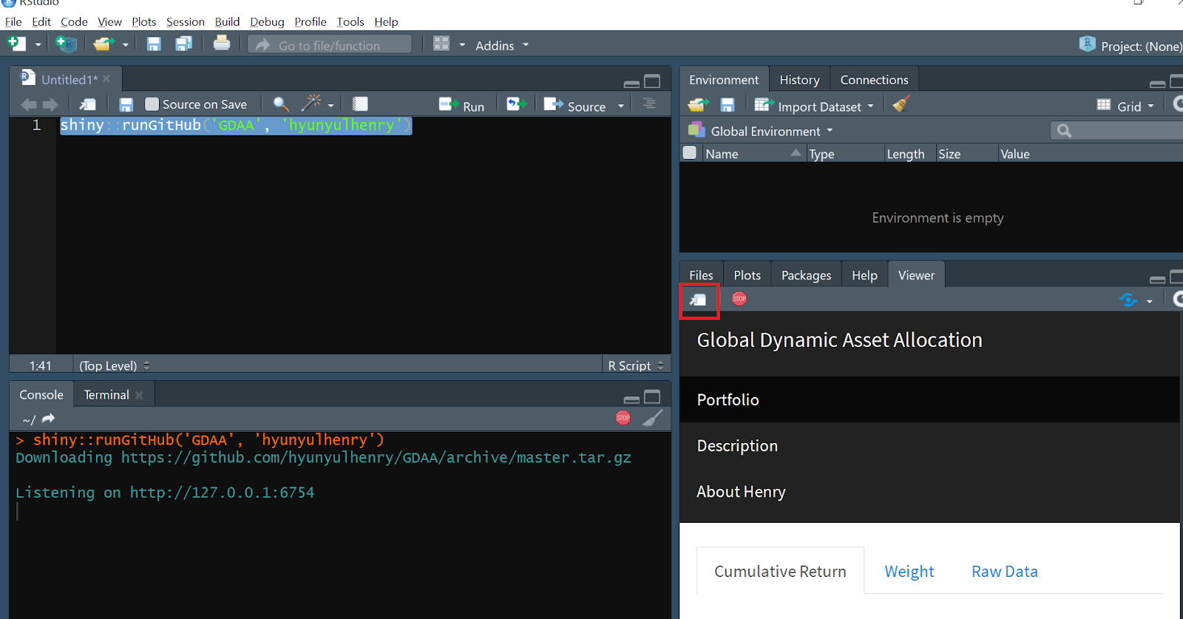Go back to previous source location
Image resolution: width=1183 pixels, height=619 pixels.
pos(29,105)
